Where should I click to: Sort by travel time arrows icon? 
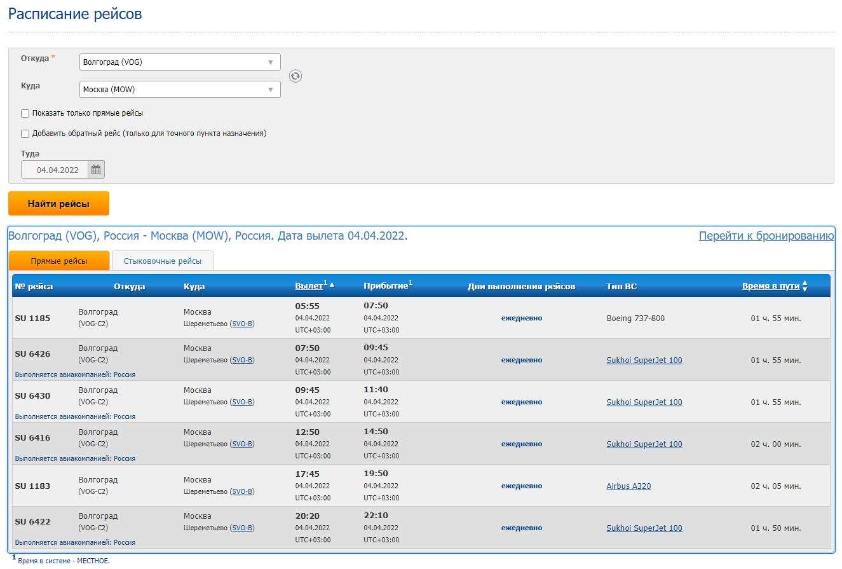point(805,287)
